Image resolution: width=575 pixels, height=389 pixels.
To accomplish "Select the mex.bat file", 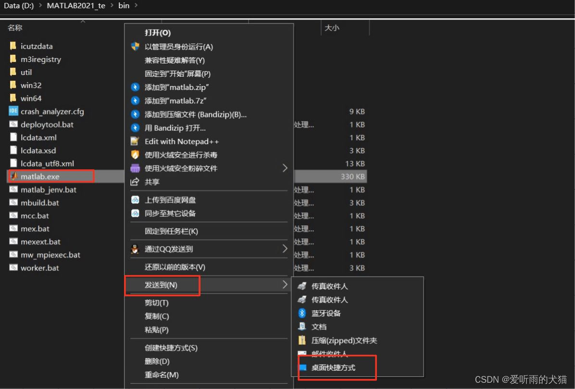I will point(35,228).
